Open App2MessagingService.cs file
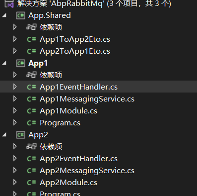This screenshot has height=196, width=197. coord(87,171)
